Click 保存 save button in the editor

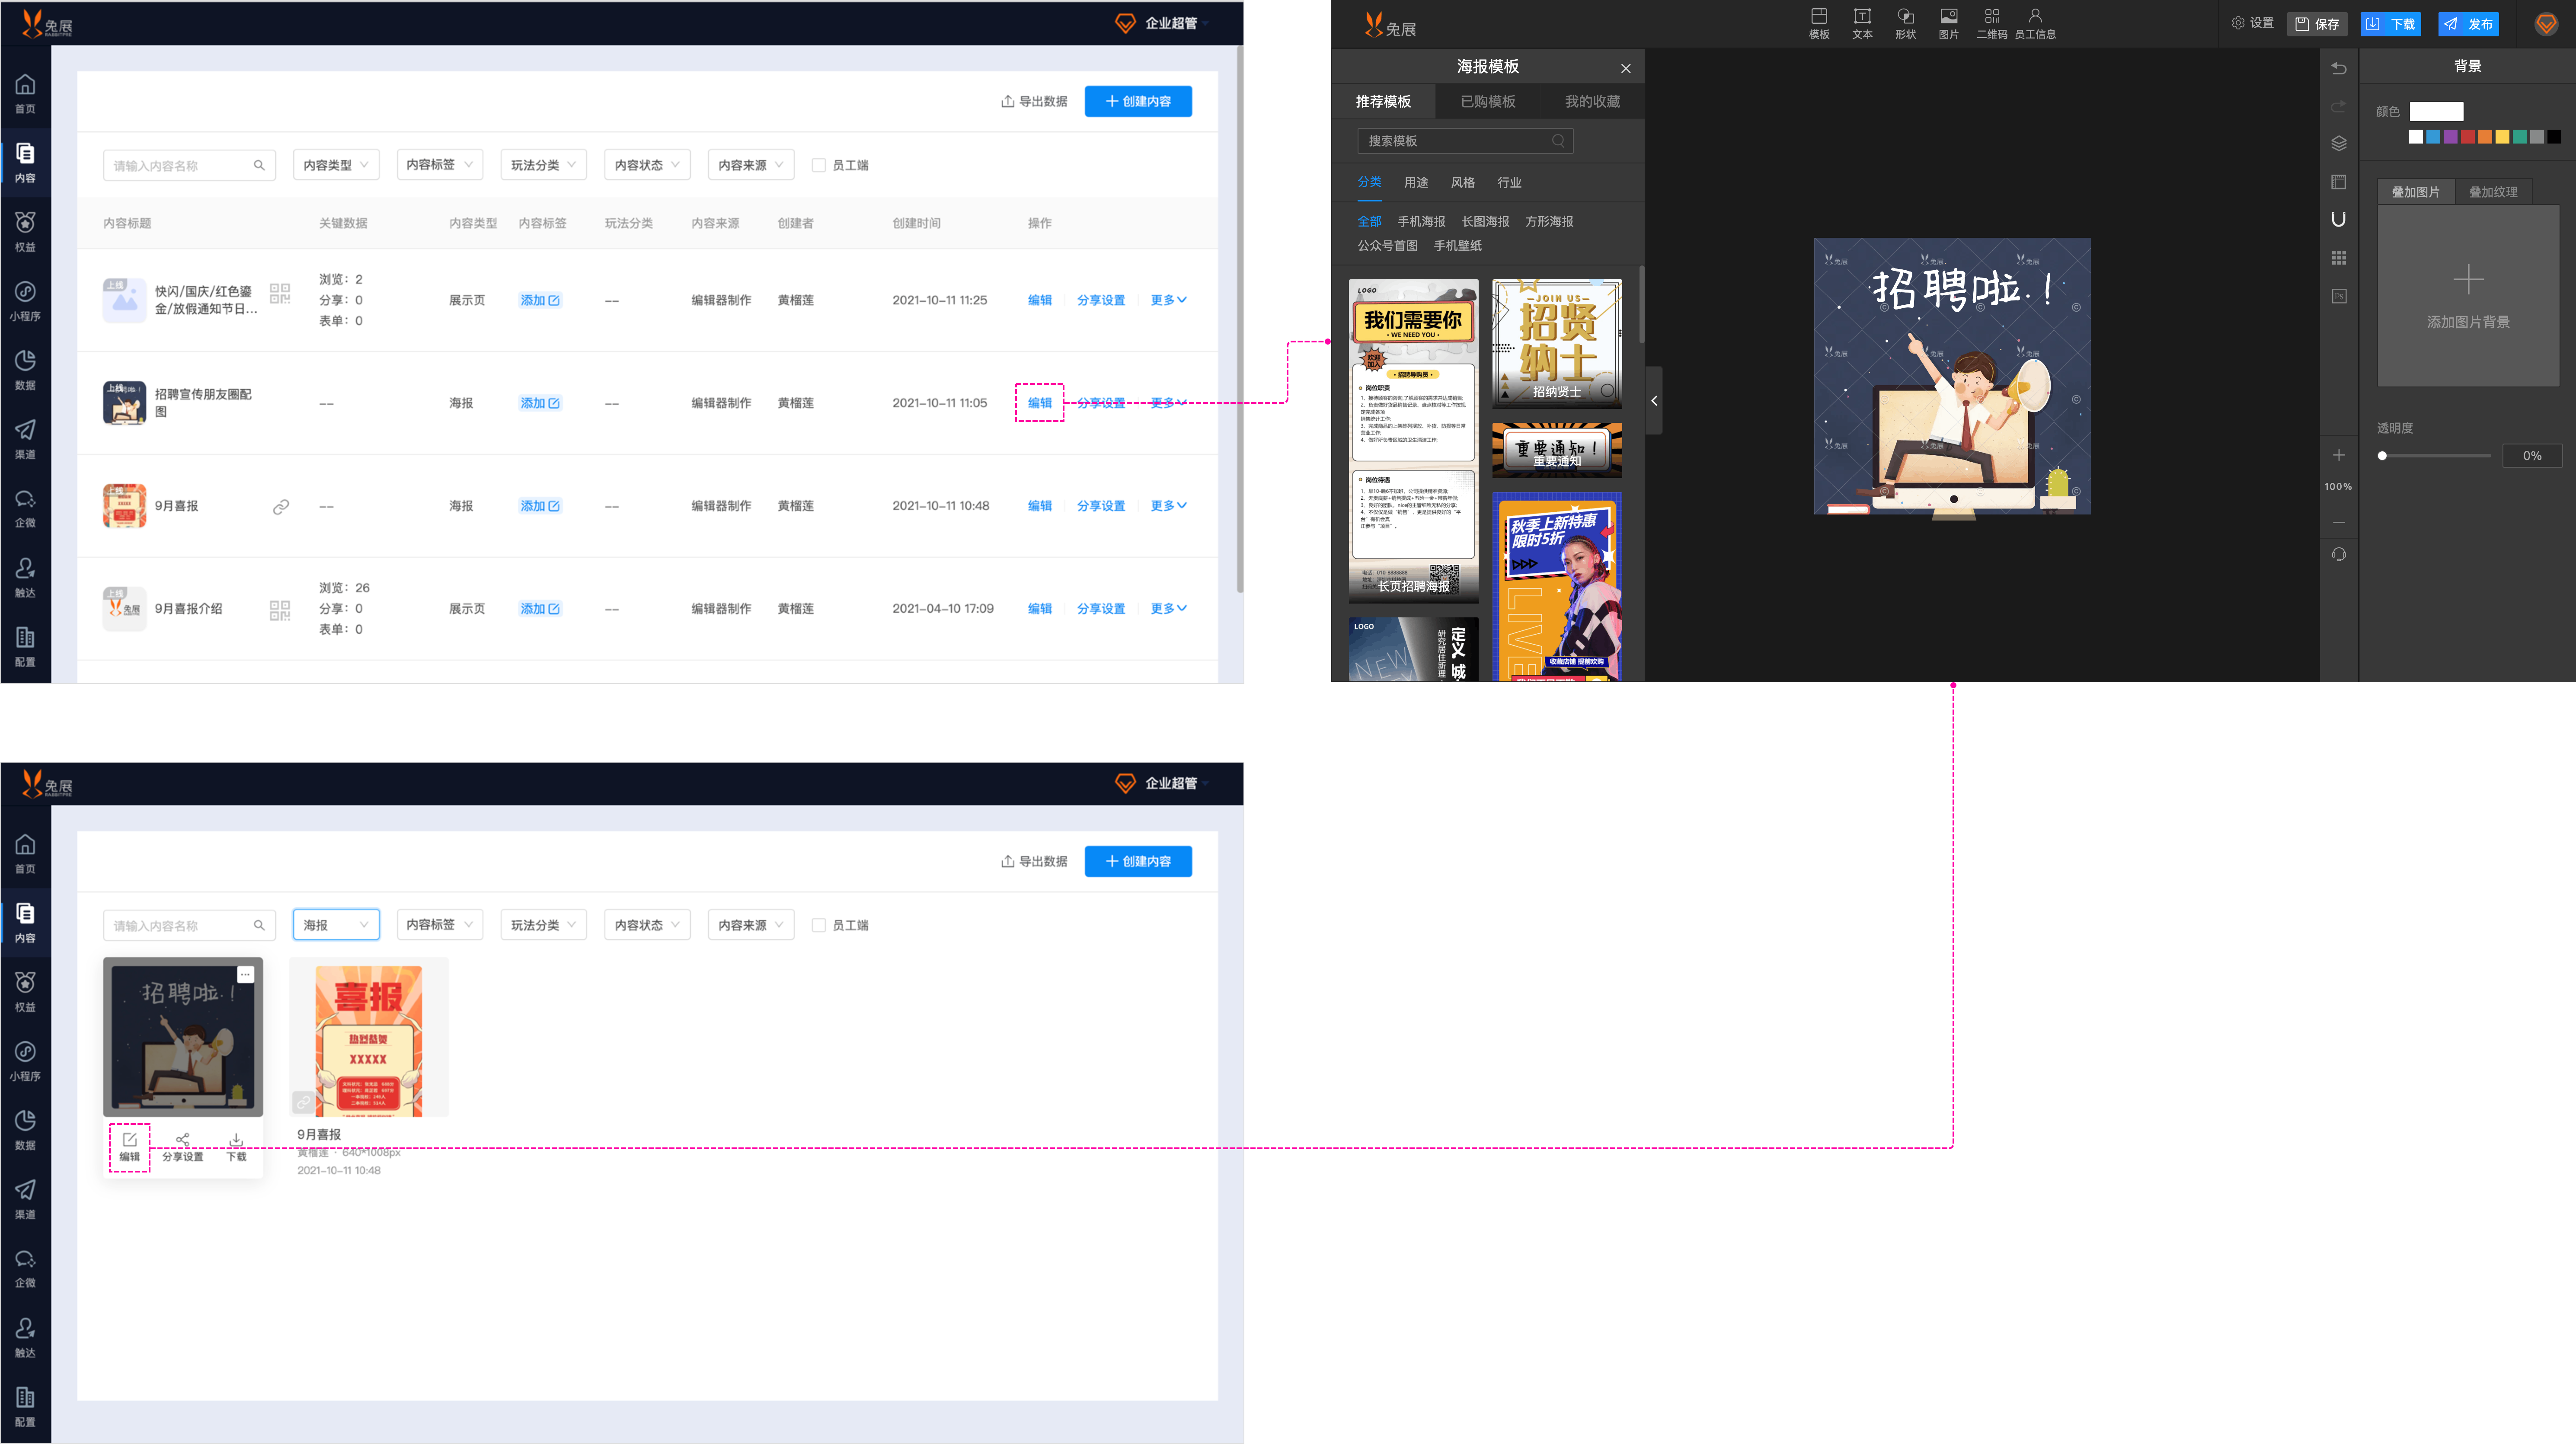point(2318,24)
